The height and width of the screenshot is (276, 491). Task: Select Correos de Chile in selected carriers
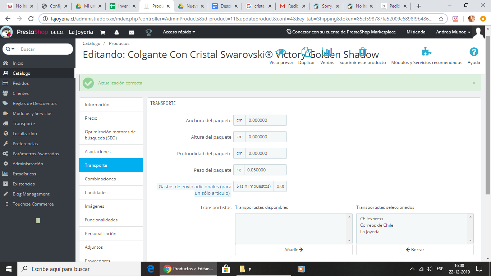pos(377,225)
